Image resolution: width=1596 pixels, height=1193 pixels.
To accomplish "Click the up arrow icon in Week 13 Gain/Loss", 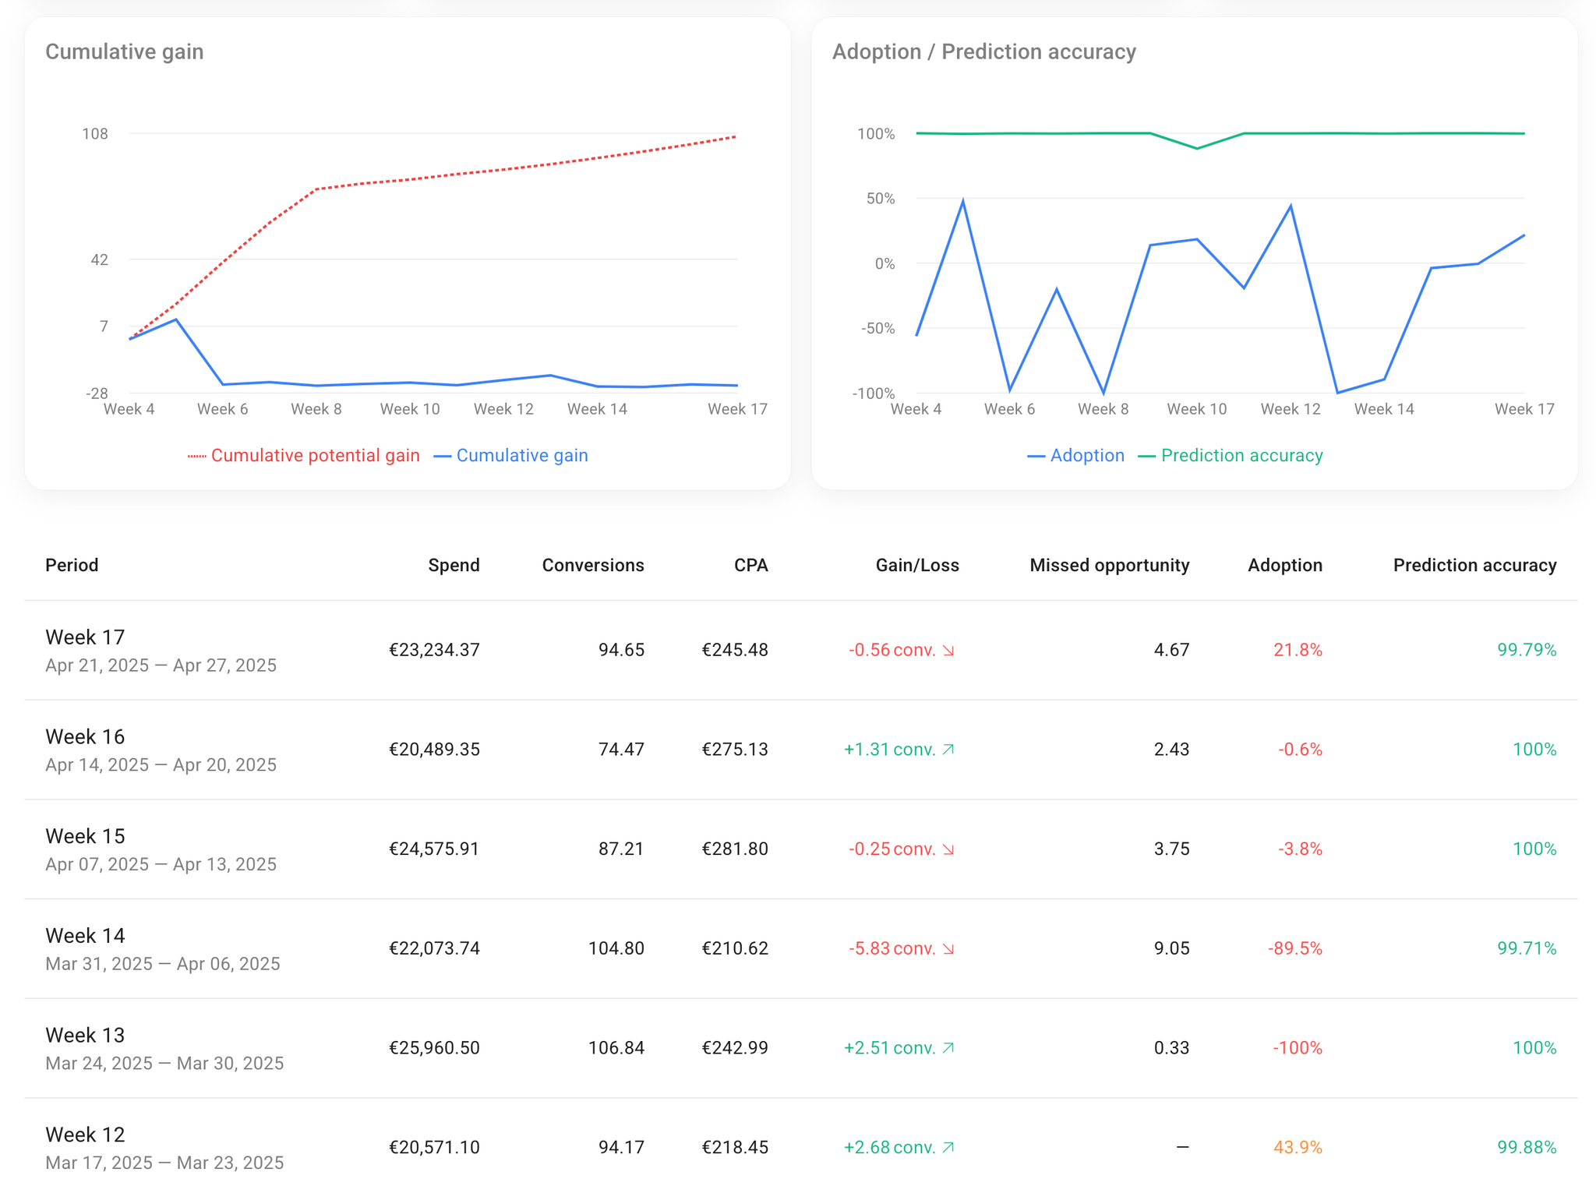I will (948, 1047).
